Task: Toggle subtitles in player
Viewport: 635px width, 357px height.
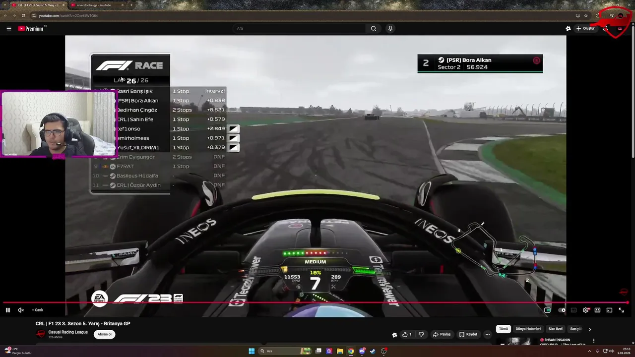Action: (574, 310)
